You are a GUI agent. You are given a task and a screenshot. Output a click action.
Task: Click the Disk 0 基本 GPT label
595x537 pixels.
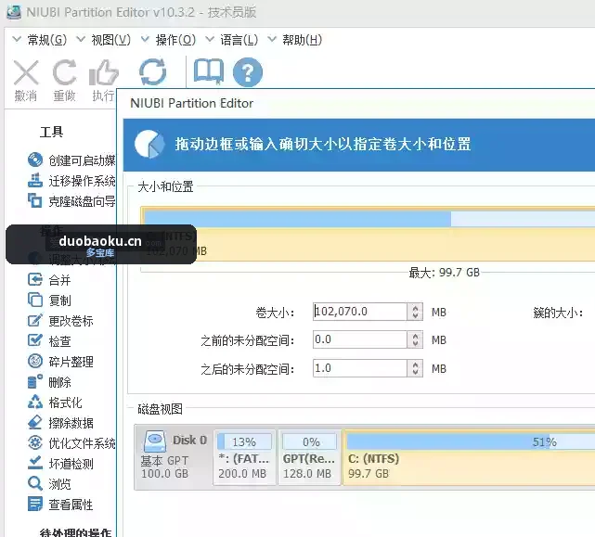point(164,460)
